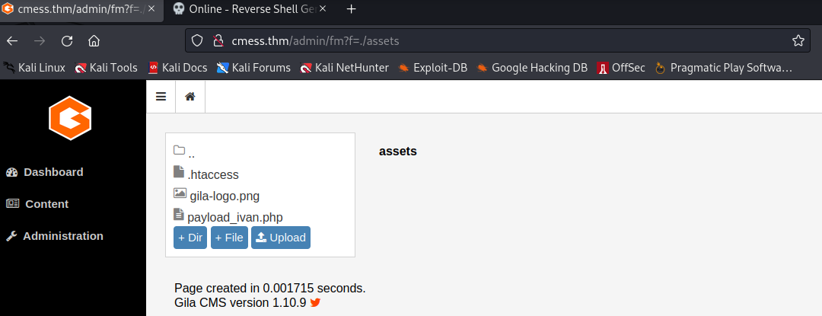Open the .htaccess file
The height and width of the screenshot is (316, 822).
coord(206,174)
